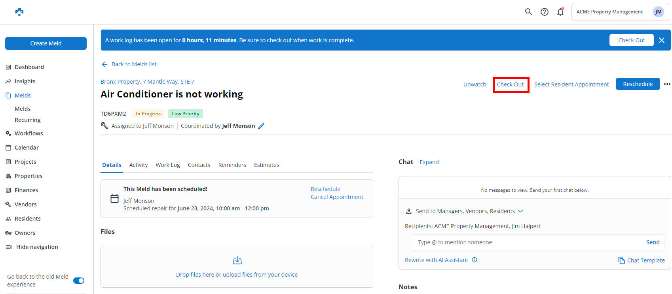Switch to the Work Log tab
Screen dimensions: 672x294
click(168, 165)
